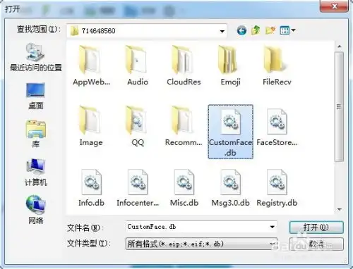Image resolution: width=353 pixels, height=269 pixels.
Task: Select the AppWeb... folder
Action: [91, 66]
